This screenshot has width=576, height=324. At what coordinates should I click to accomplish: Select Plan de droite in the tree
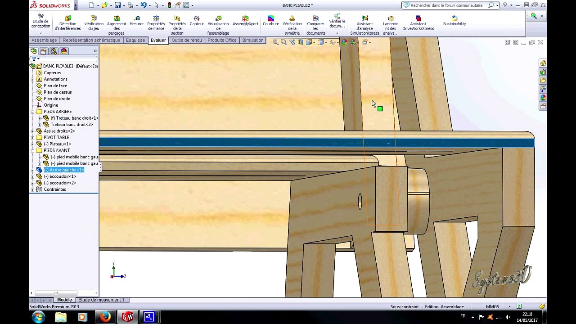[57, 99]
